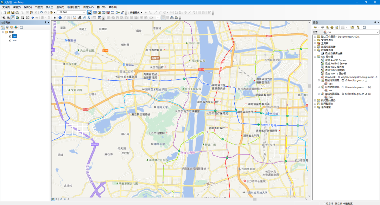
Task: Open TOC options button
Action: (x=21, y=27)
